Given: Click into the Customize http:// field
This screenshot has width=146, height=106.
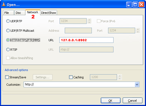Looking at the screenshot, I should tap(79, 85).
